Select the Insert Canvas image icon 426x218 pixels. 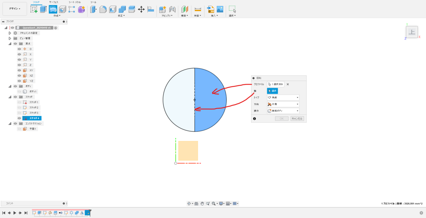tap(220, 9)
